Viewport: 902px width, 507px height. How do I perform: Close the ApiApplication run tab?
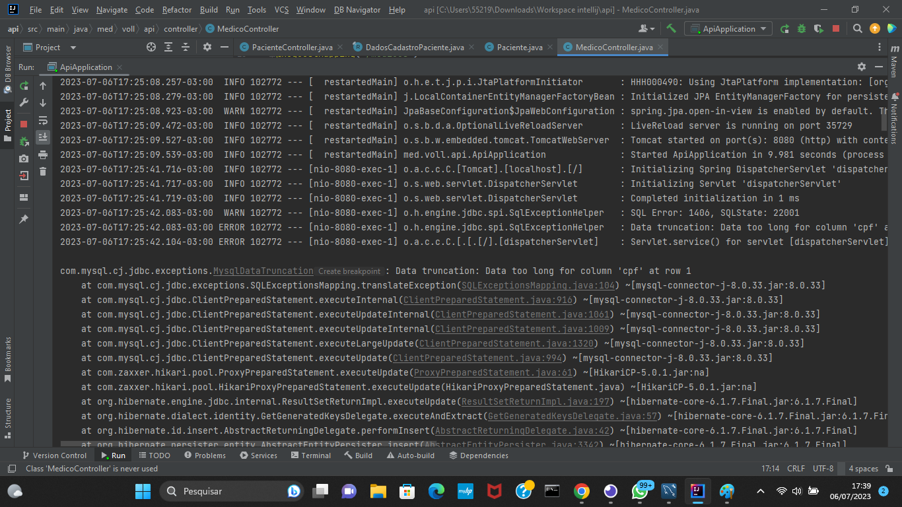point(119,67)
